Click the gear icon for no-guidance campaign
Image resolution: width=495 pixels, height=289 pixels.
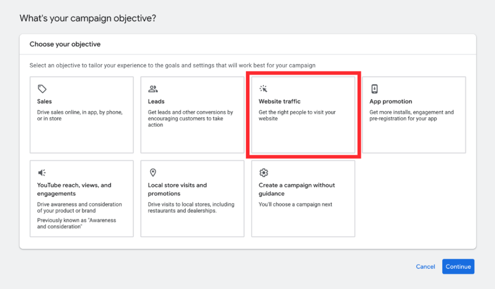(263, 172)
